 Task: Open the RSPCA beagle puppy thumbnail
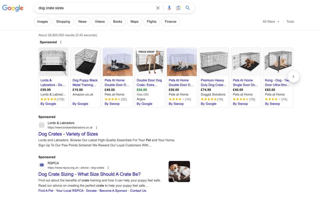tap(179, 171)
